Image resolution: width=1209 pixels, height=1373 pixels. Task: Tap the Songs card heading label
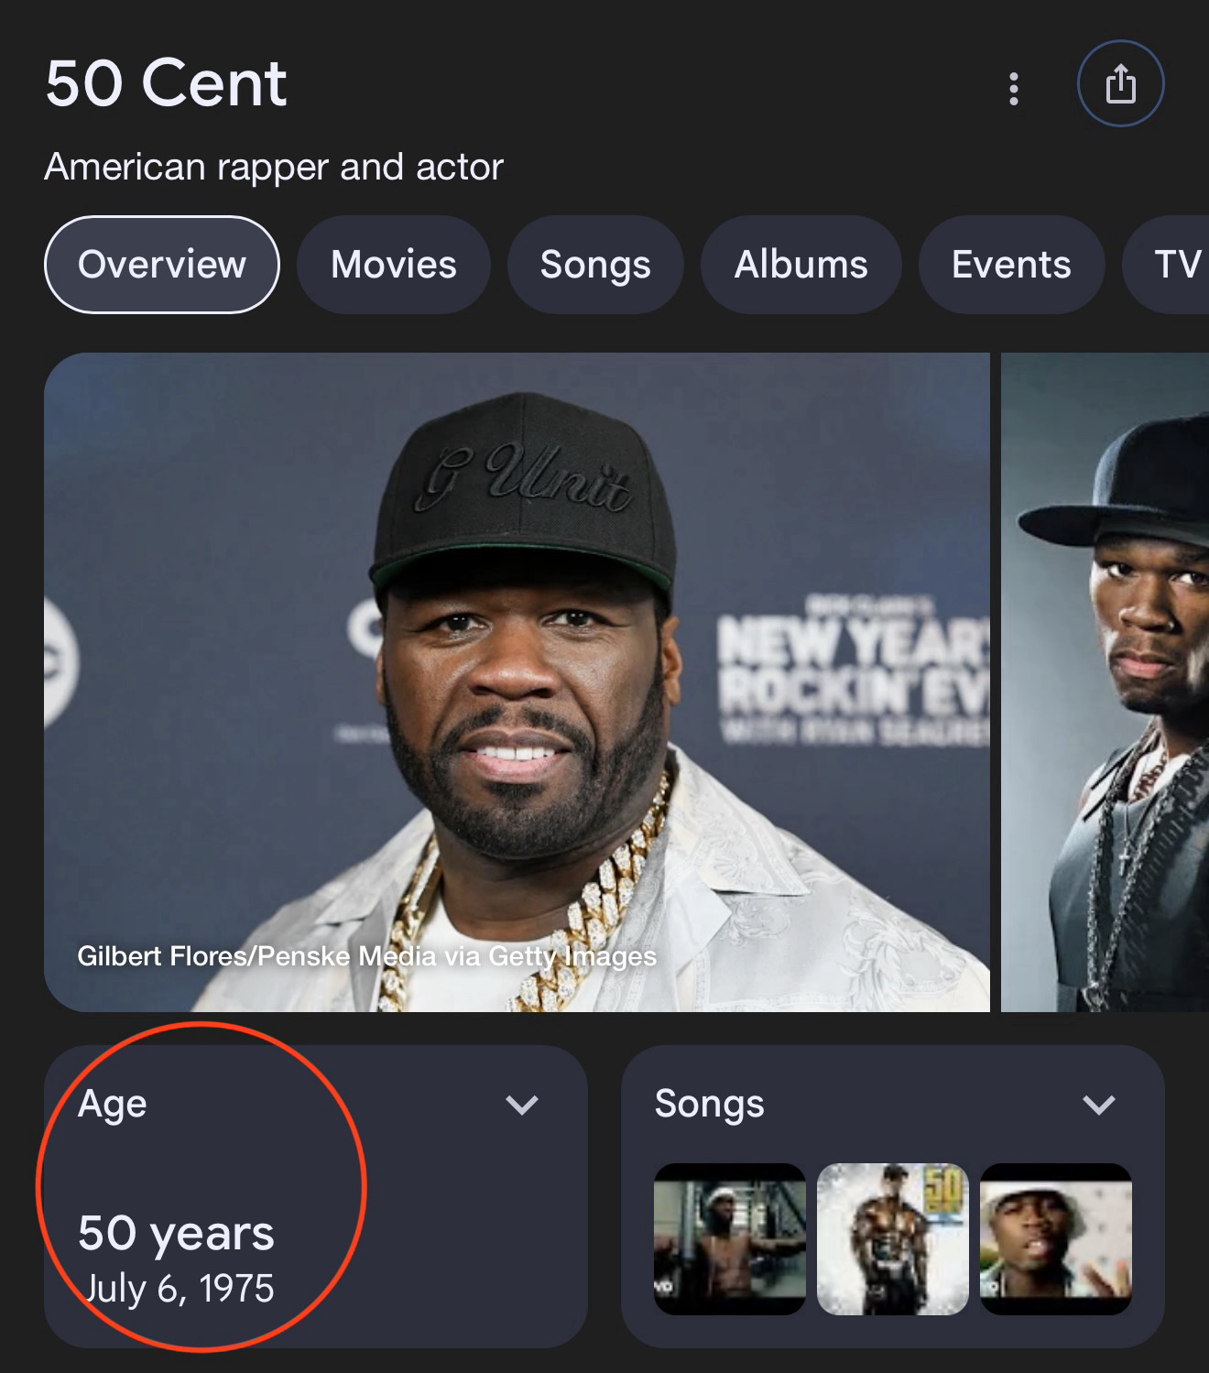tap(709, 1104)
